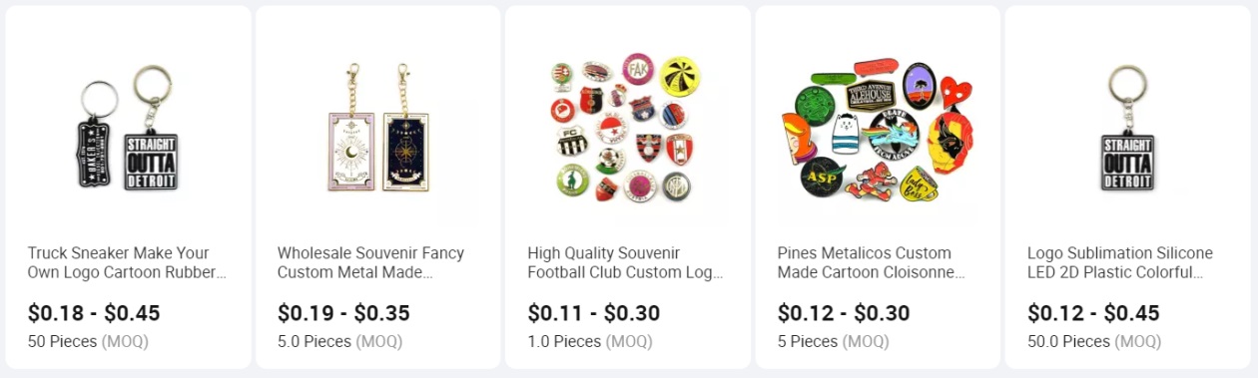The width and height of the screenshot is (1258, 378).
Task: View the football club pin badges image
Action: pyautogui.click(x=627, y=128)
